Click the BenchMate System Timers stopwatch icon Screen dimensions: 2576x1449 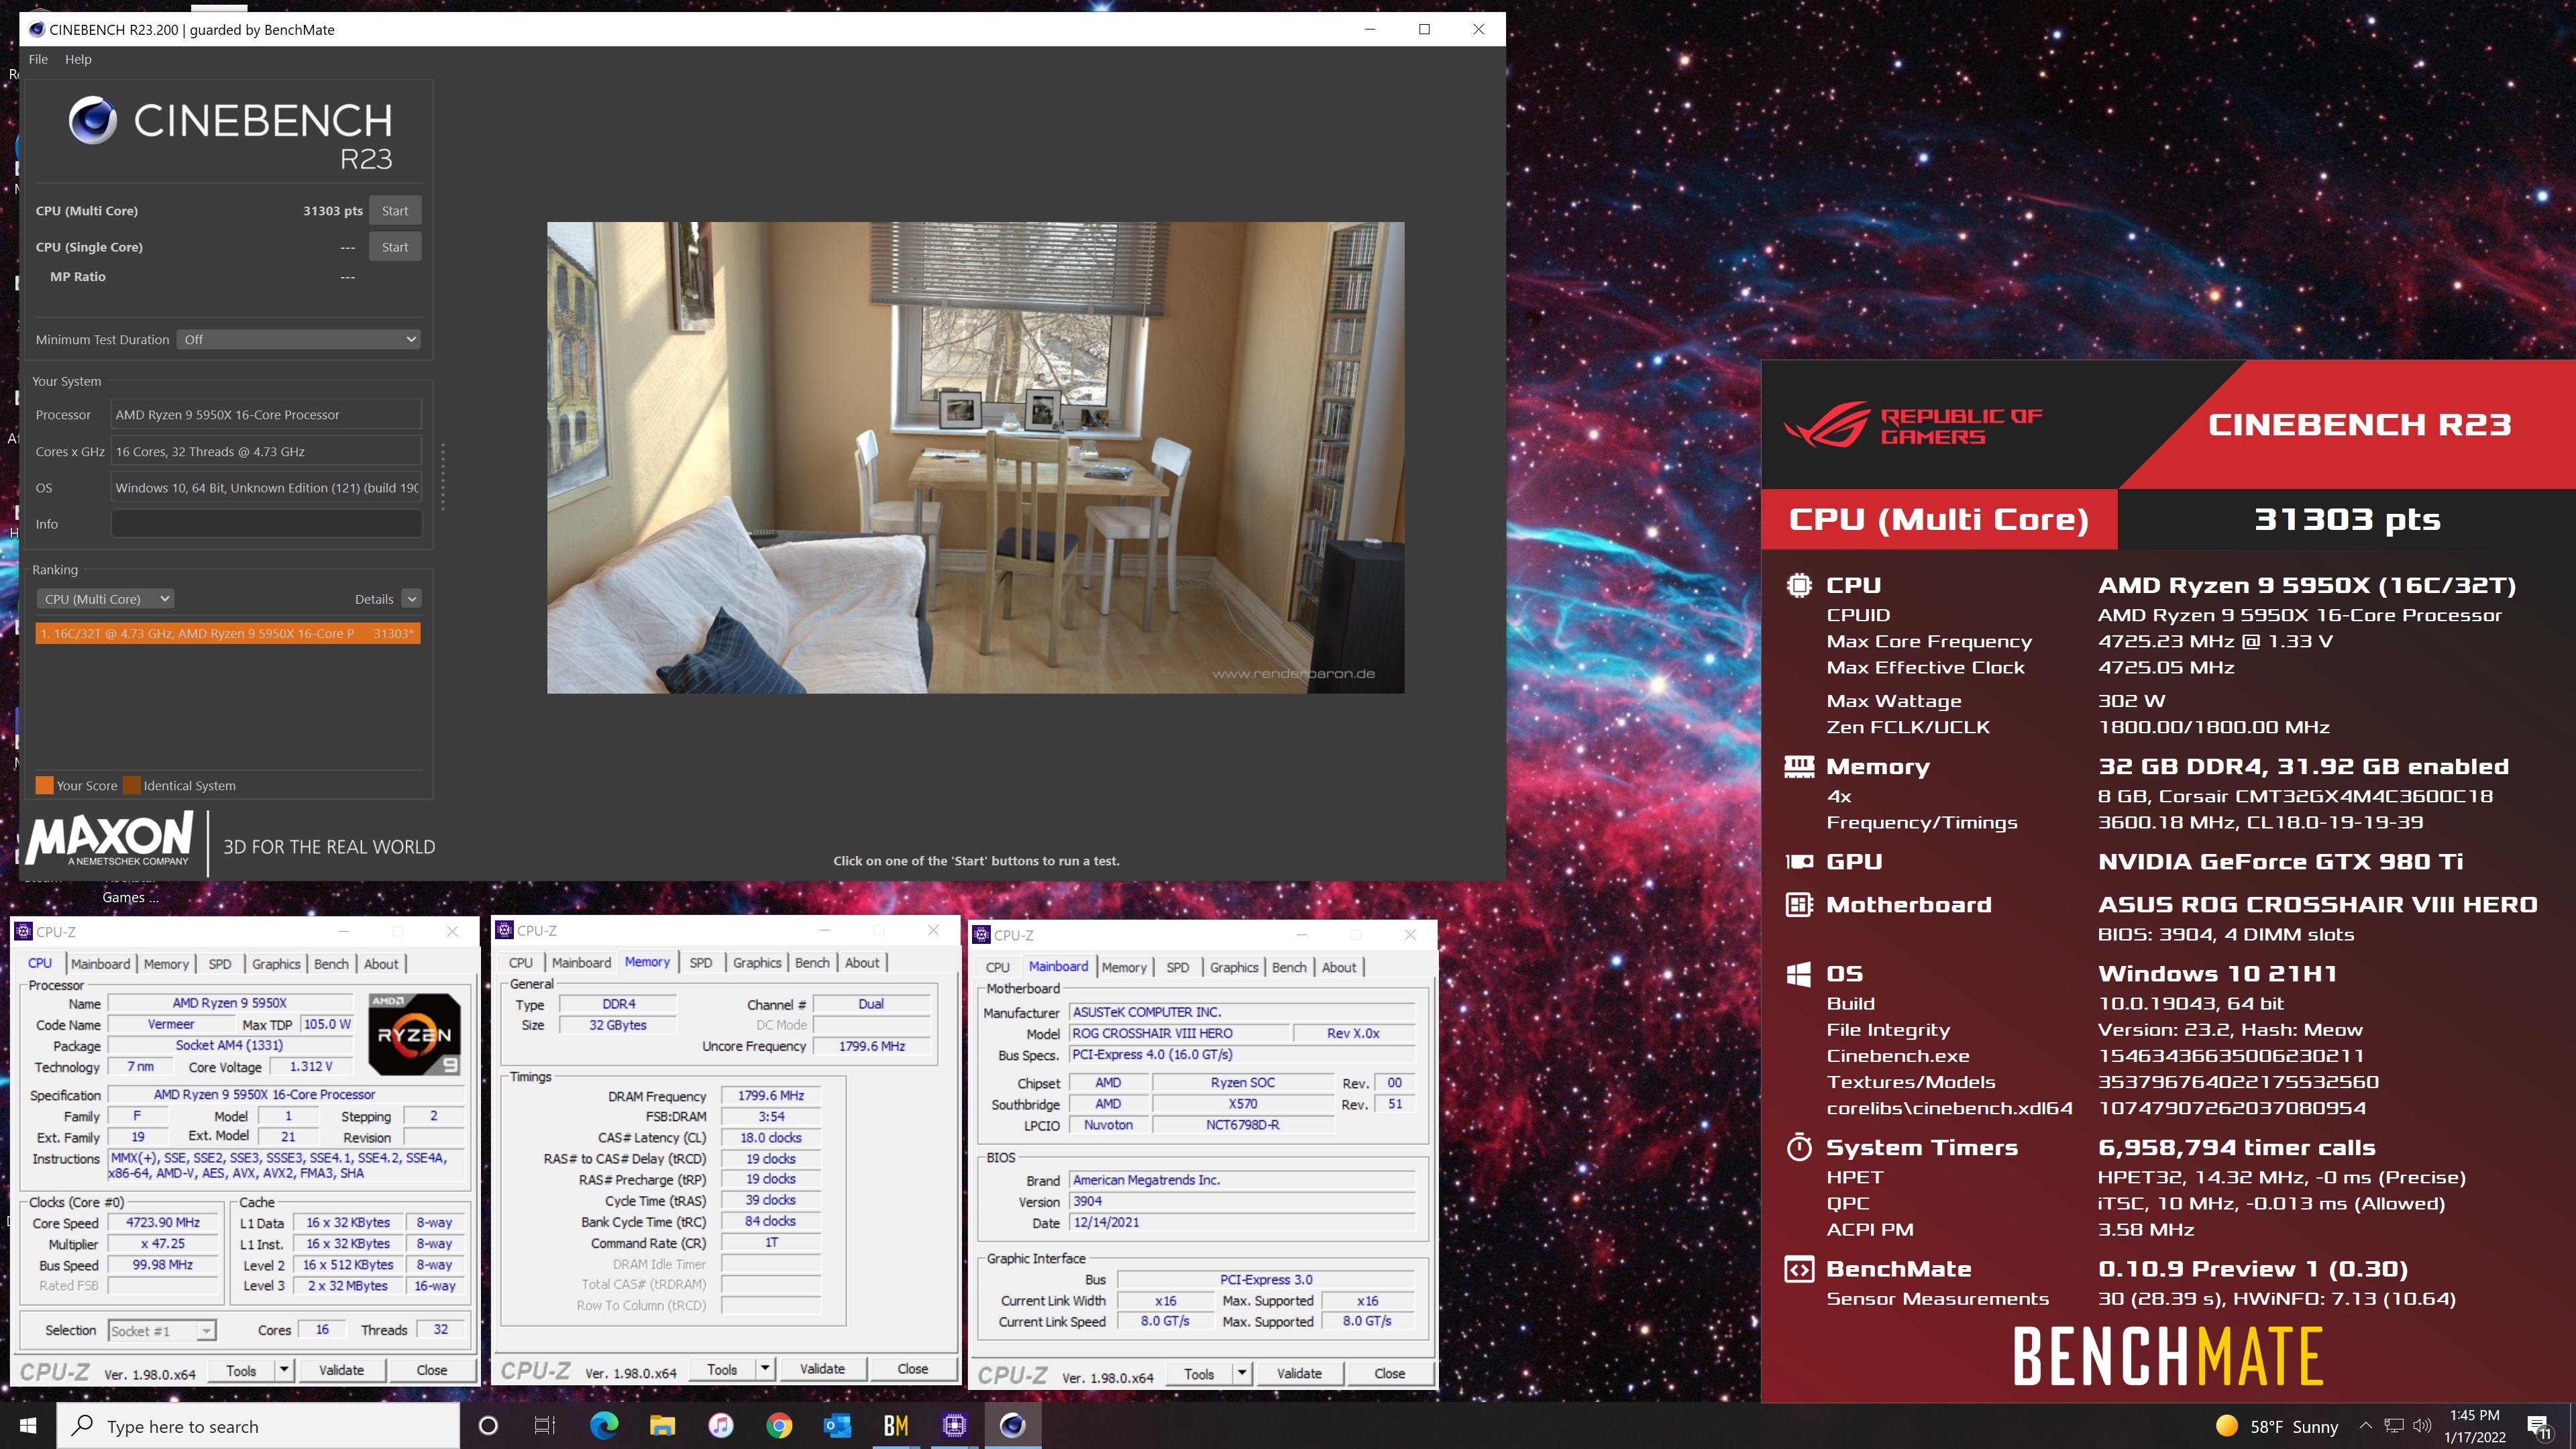1799,1147
